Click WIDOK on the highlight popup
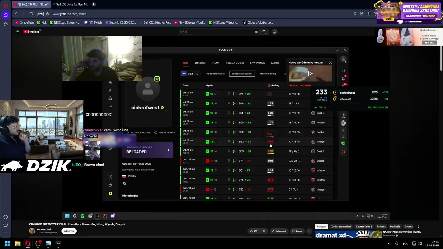Screen dimensions: 443x249 coord(293,85)
